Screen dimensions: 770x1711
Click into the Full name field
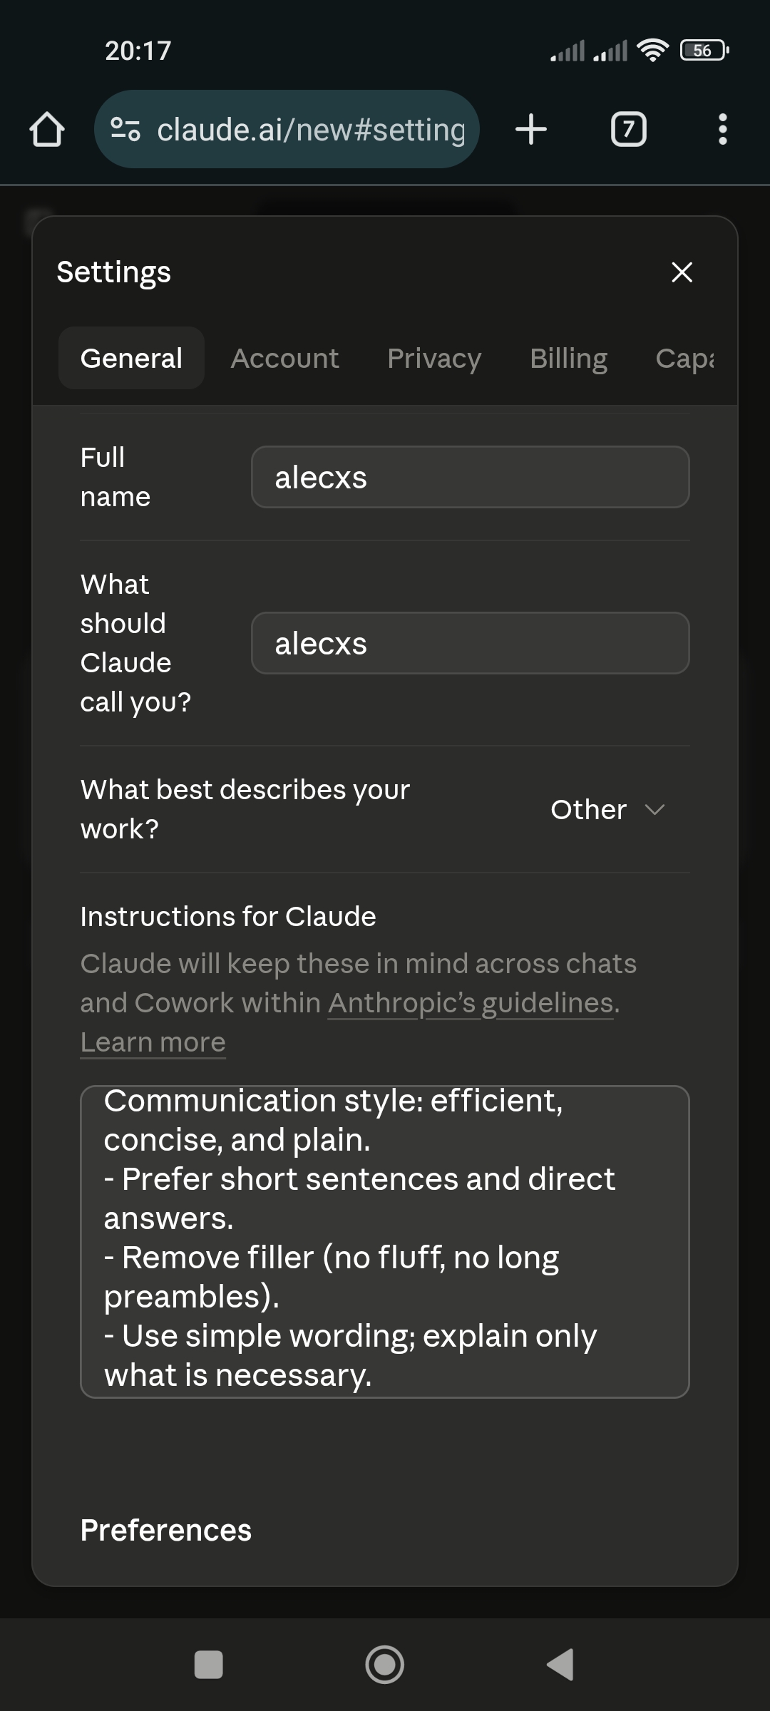pos(471,477)
